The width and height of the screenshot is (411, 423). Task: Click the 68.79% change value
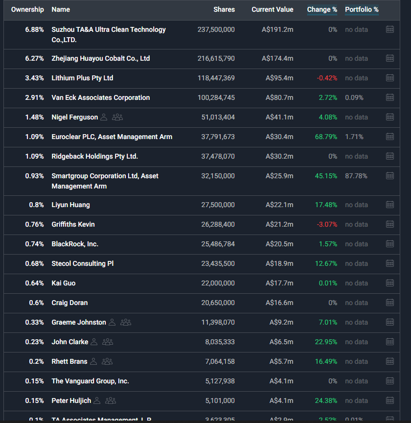click(326, 137)
